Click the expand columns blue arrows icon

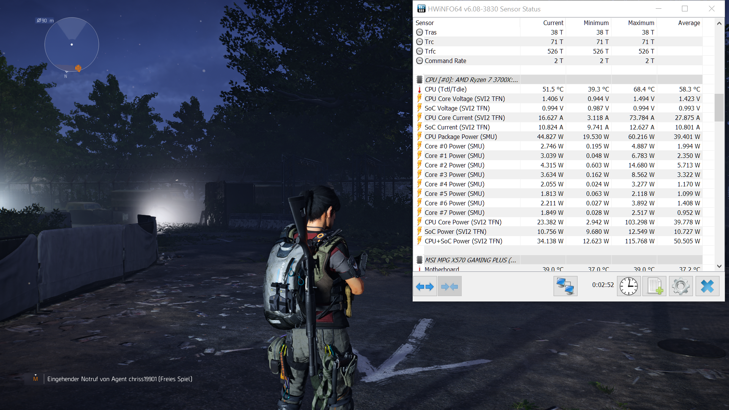(x=424, y=287)
